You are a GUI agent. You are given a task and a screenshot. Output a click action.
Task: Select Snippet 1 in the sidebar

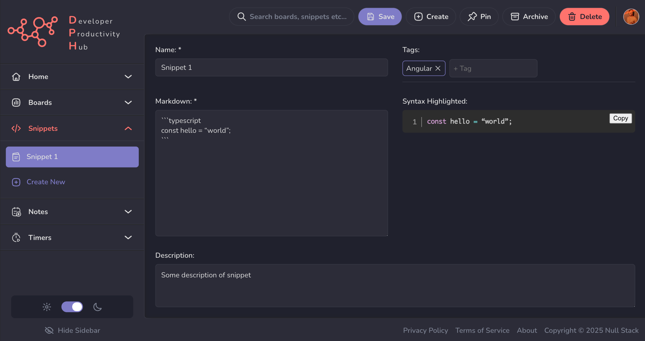[x=72, y=157]
